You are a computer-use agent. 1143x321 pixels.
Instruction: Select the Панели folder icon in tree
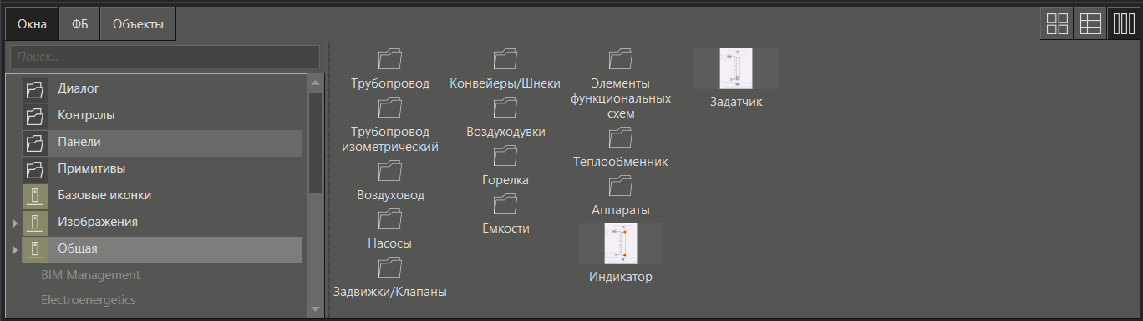click(34, 143)
